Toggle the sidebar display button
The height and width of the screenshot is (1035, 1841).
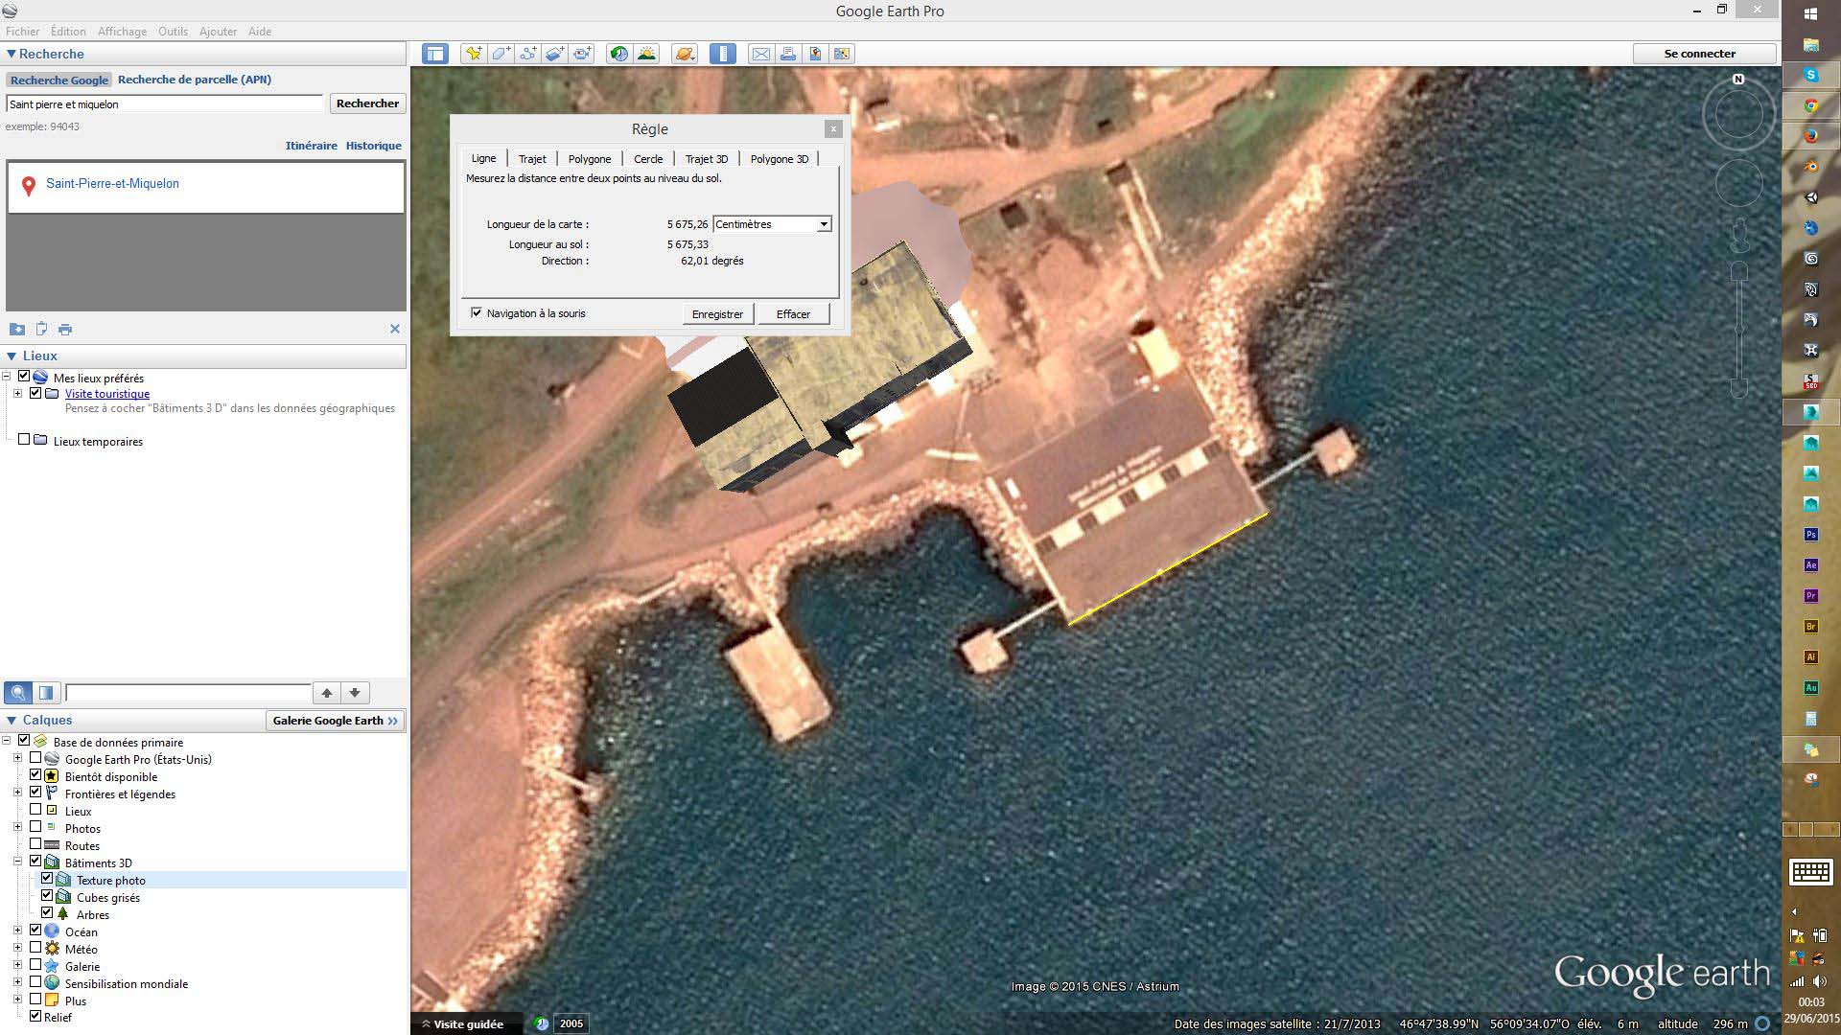[x=435, y=54]
